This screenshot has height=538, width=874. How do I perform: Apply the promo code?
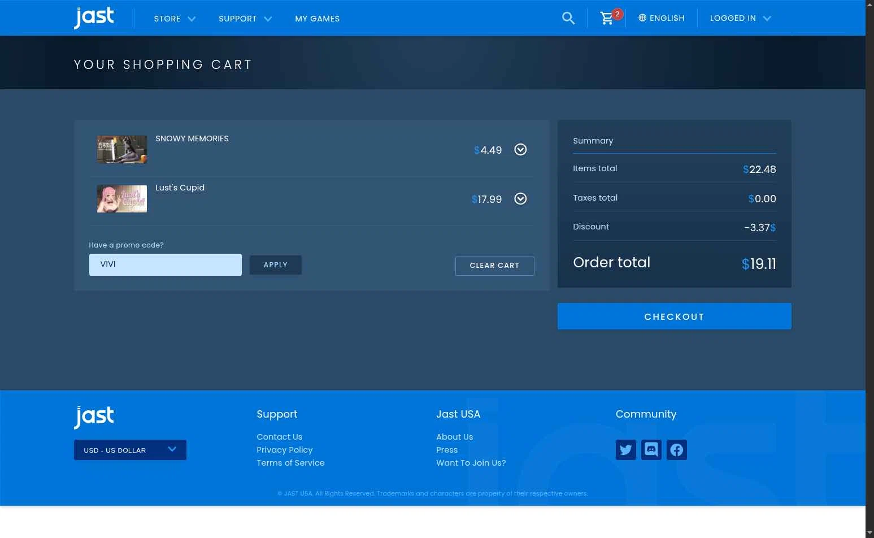coord(276,265)
